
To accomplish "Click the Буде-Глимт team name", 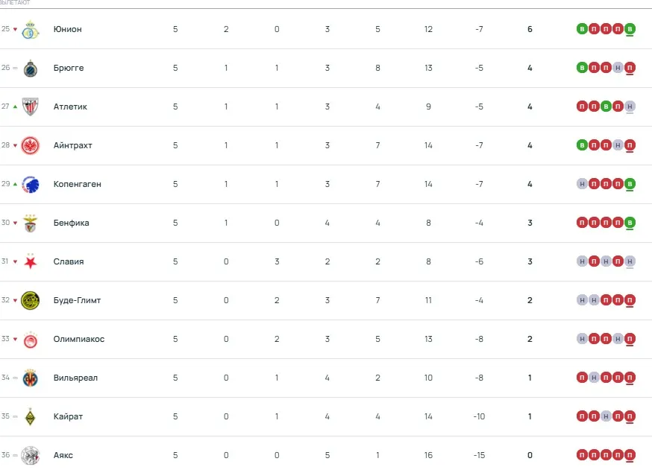I will click(x=77, y=301).
